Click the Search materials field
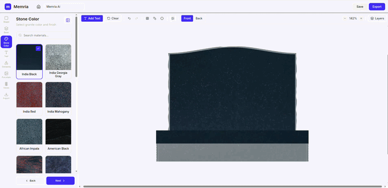 click(x=44, y=35)
